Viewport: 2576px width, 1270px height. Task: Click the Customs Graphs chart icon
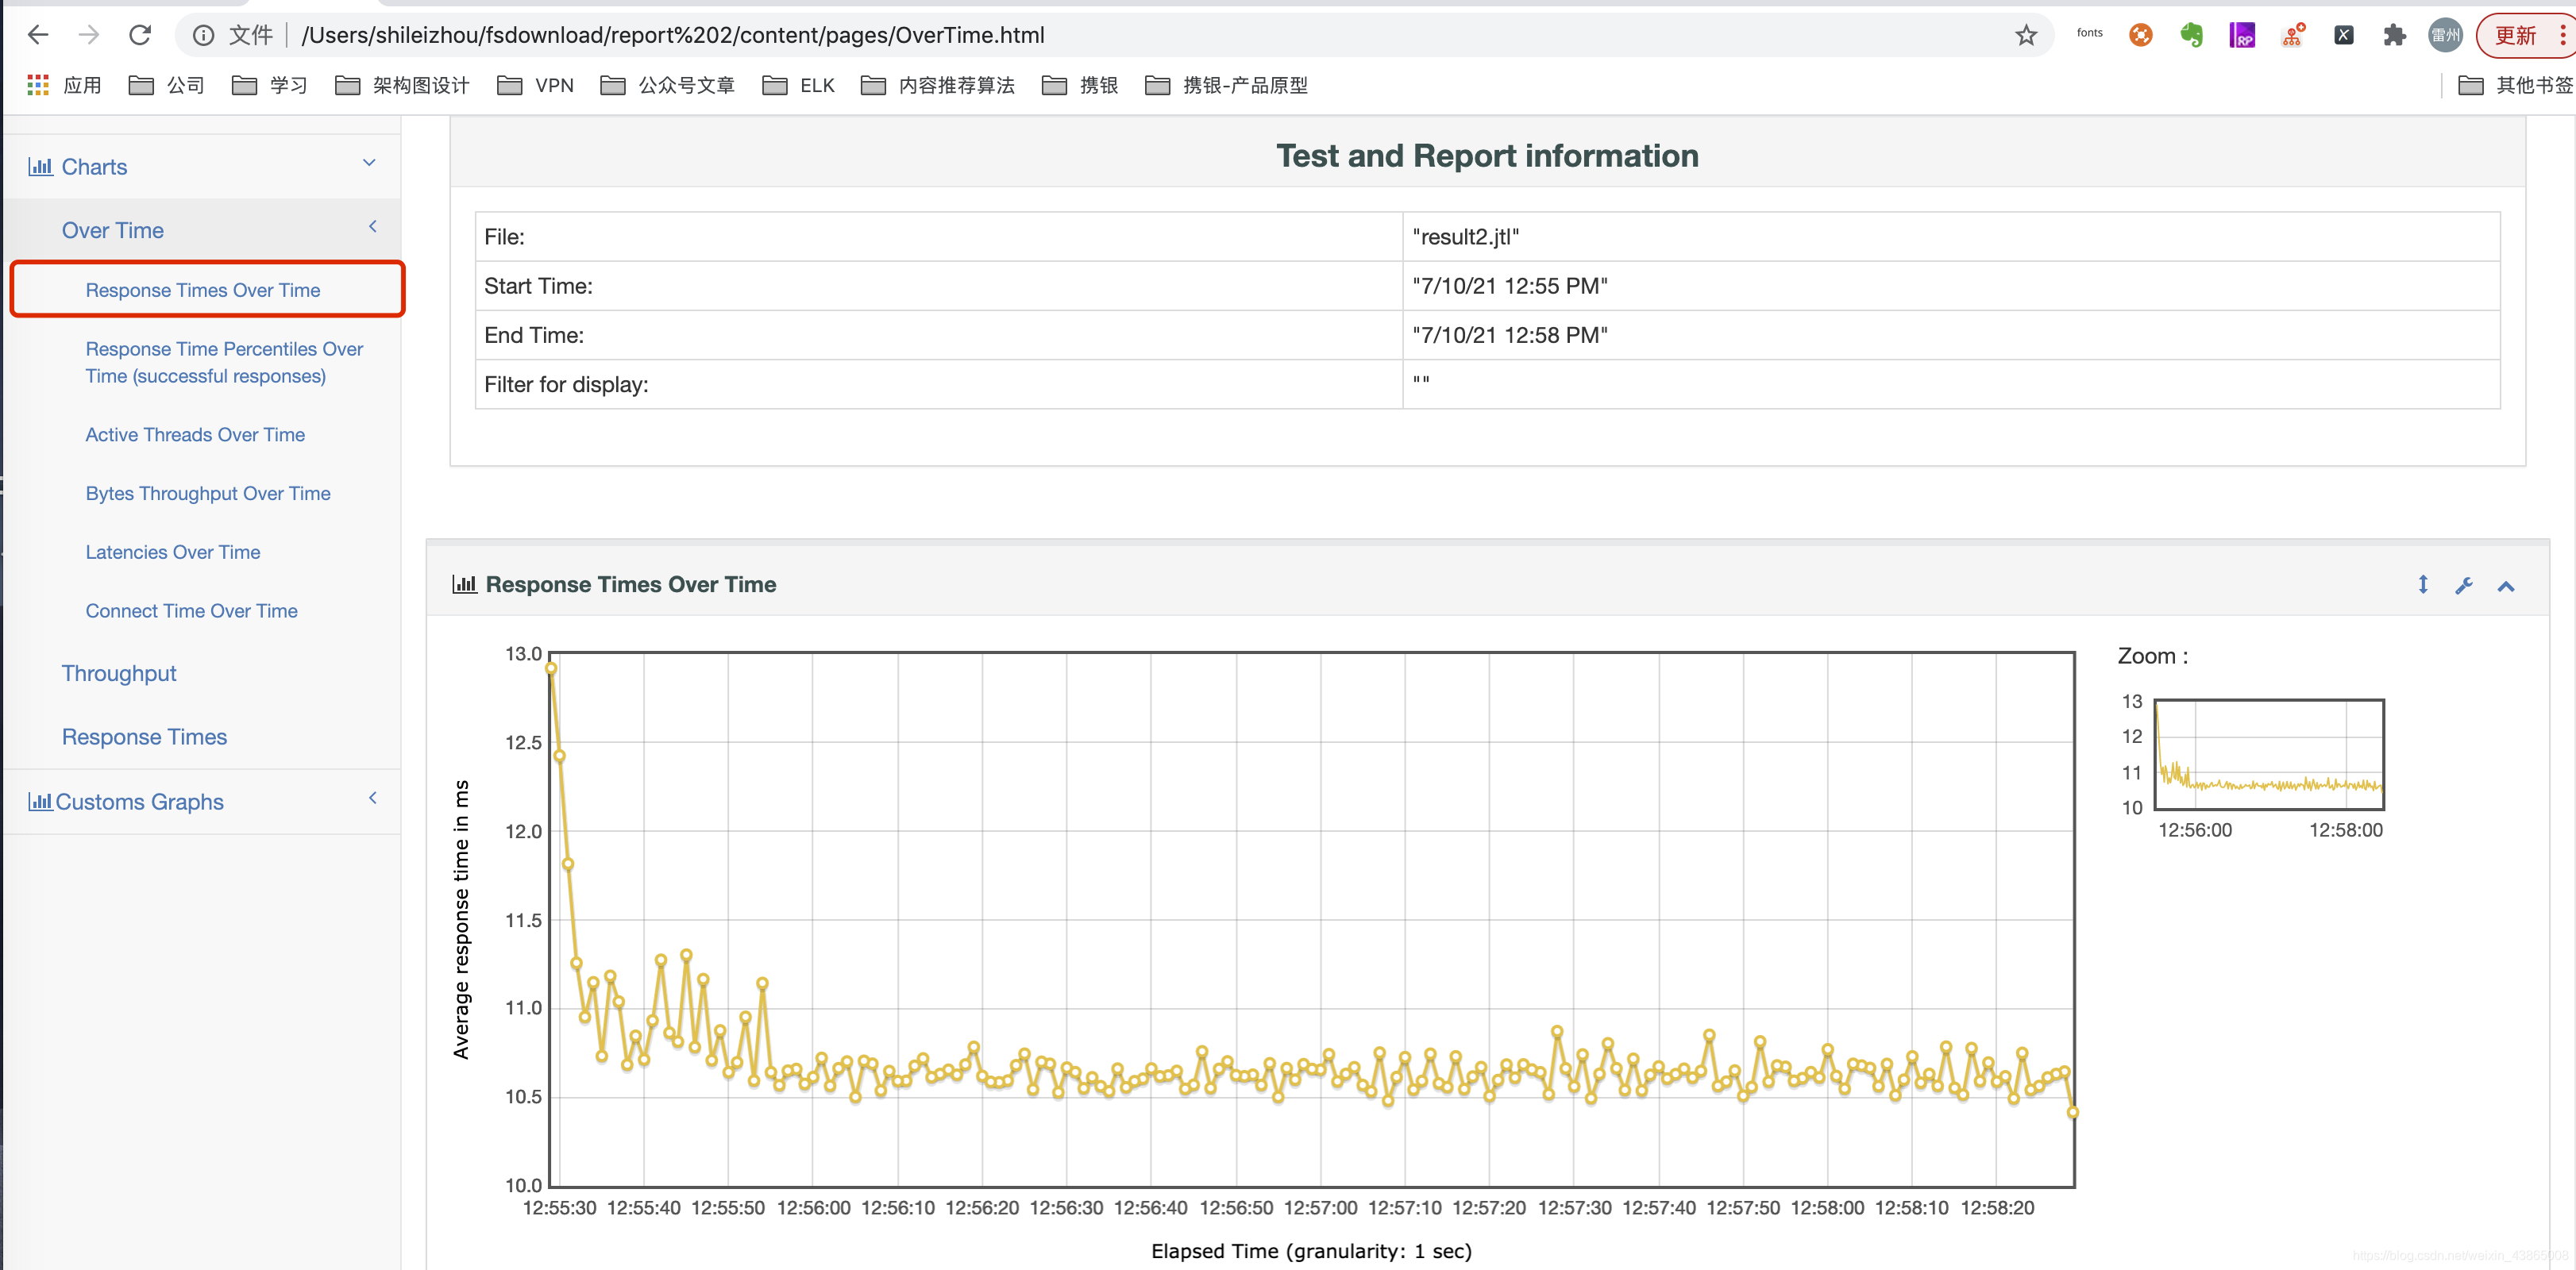(40, 800)
